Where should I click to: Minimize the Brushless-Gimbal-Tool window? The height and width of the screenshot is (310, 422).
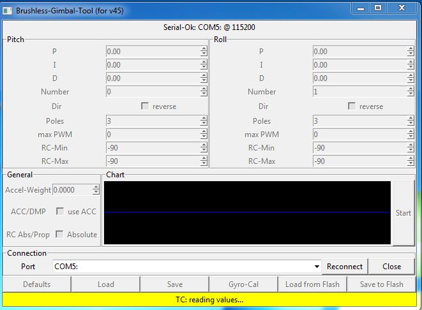pos(361,8)
